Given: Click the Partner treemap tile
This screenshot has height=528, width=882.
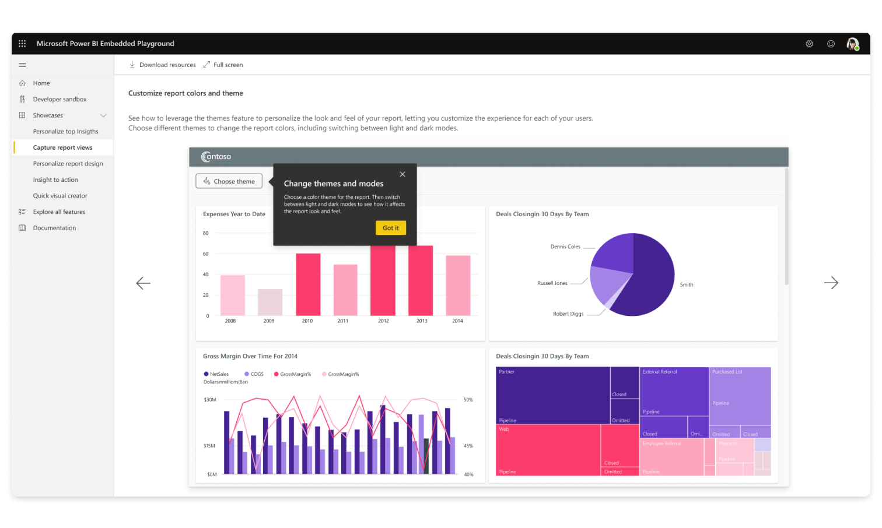Looking at the screenshot, I should tap(552, 395).
